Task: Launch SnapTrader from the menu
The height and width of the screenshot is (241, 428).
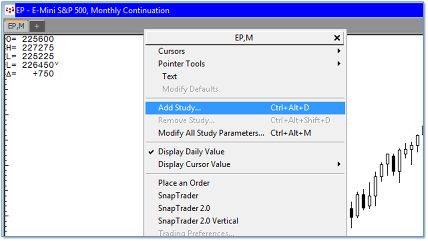Action: 245,196
